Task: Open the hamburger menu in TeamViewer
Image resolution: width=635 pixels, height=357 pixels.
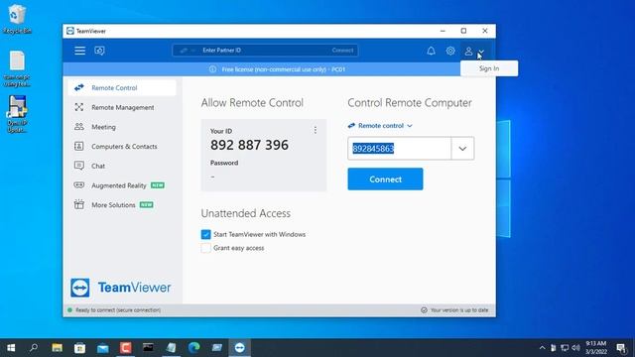Action: tap(79, 51)
